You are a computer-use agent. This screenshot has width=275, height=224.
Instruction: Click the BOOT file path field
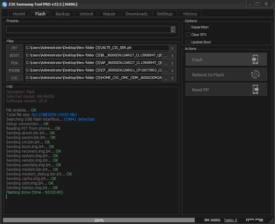click(x=94, y=55)
